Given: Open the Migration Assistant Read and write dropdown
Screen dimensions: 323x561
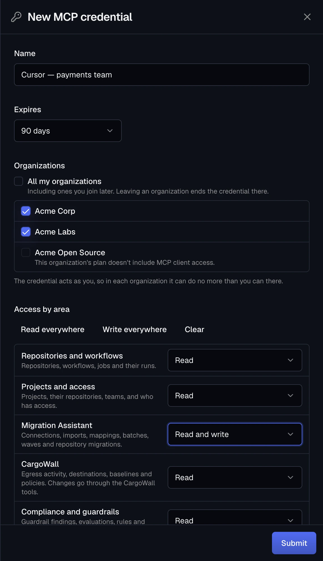Looking at the screenshot, I should click(235, 434).
